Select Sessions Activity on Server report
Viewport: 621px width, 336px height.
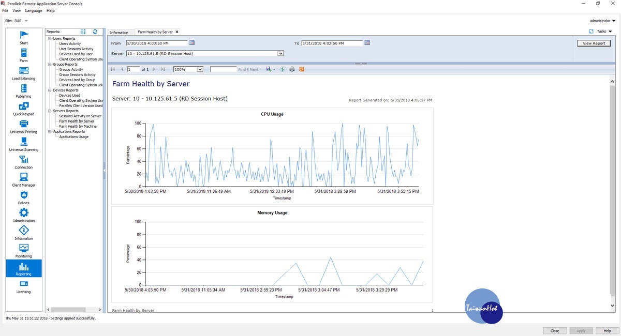(x=80, y=116)
